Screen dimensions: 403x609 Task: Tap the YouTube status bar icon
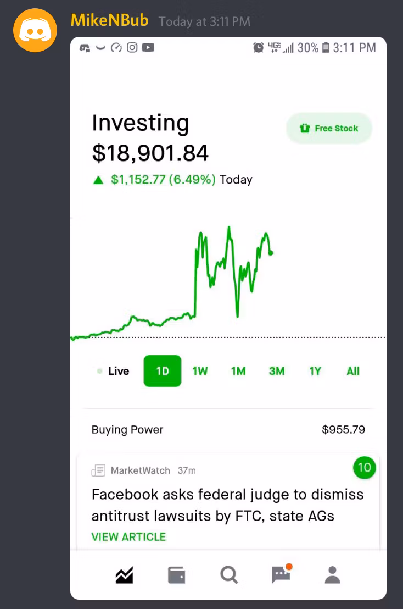click(148, 48)
